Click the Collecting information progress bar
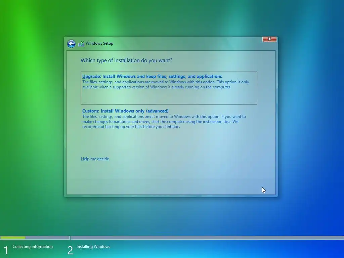Image resolution: width=344 pixels, height=258 pixels. [x=35, y=238]
